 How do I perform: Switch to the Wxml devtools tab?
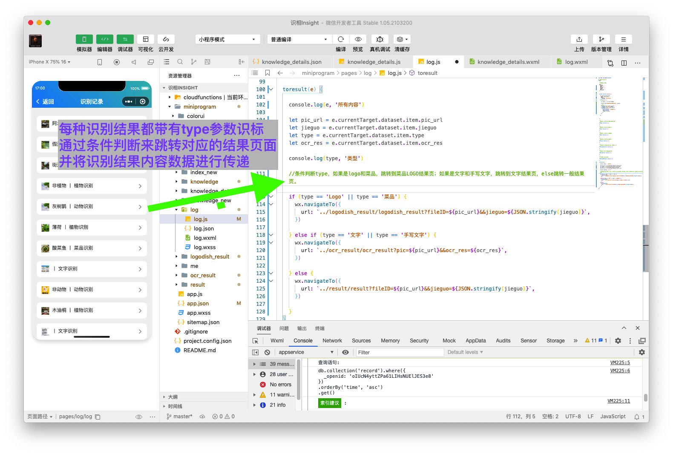pyautogui.click(x=277, y=340)
